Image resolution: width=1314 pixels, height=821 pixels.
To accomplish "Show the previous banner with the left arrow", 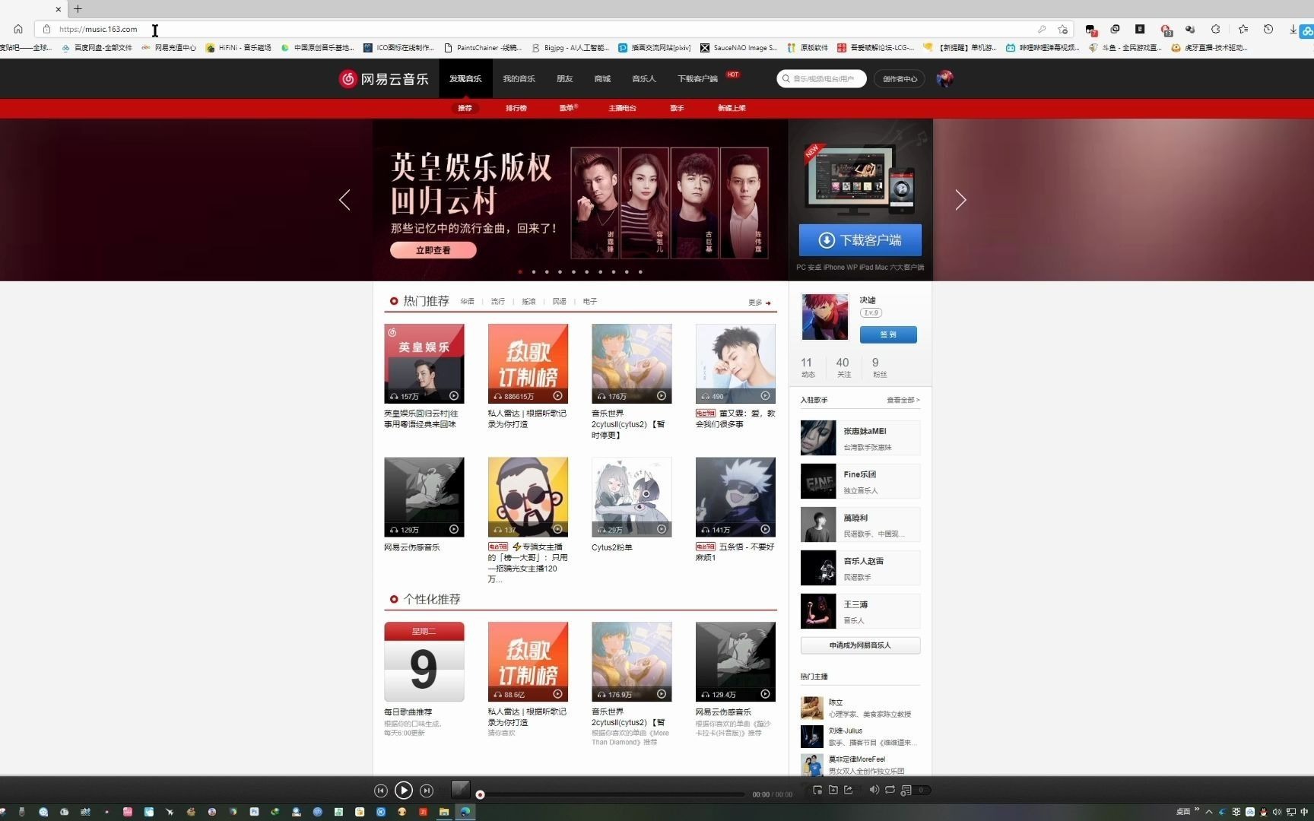I will click(x=344, y=200).
